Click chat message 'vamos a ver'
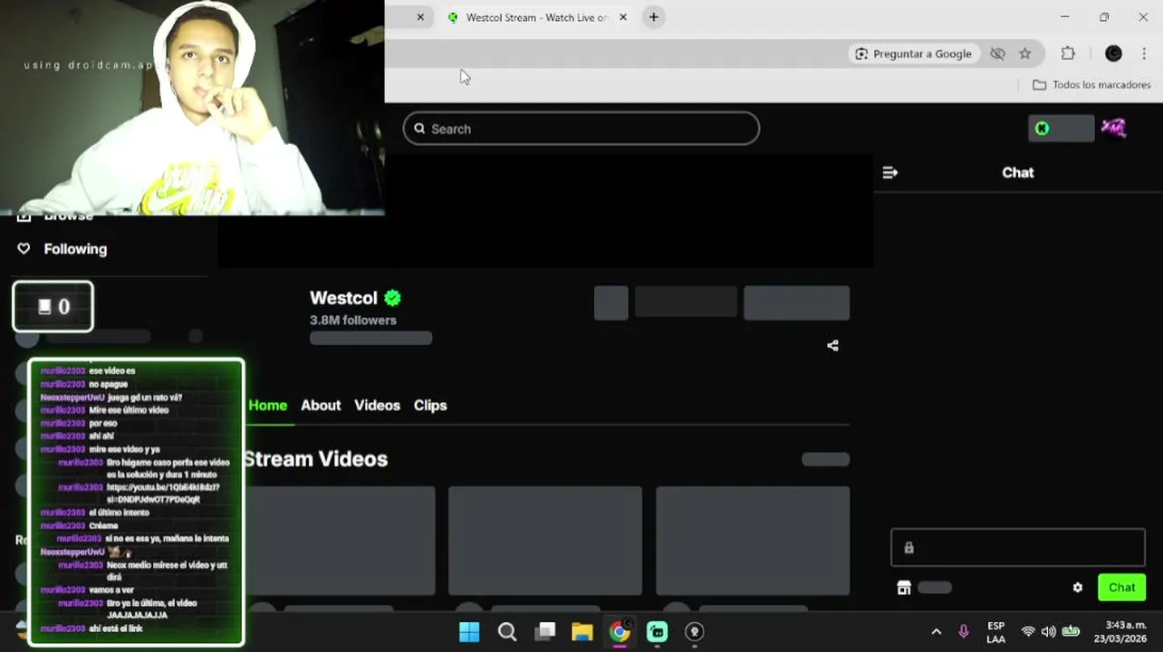The height and width of the screenshot is (652, 1163). click(111, 590)
